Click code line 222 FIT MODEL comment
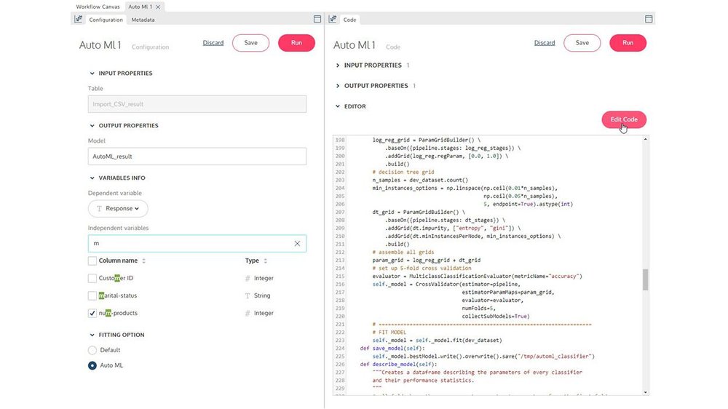Image resolution: width=728 pixels, height=409 pixels. (x=389, y=333)
